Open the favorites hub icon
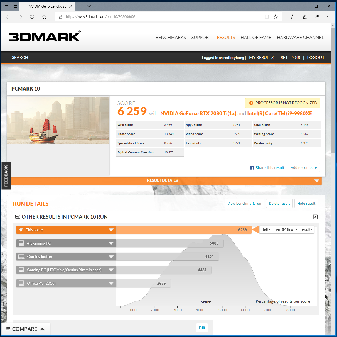 click(292, 17)
